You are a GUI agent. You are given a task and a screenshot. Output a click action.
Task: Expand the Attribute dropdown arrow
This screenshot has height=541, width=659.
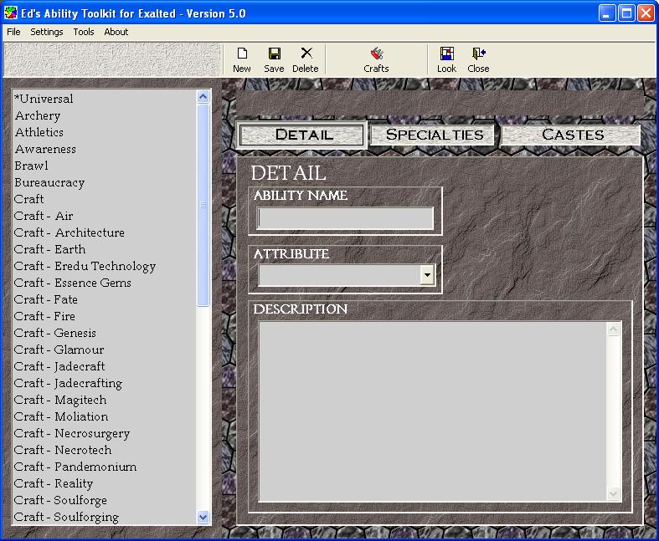[x=427, y=275]
